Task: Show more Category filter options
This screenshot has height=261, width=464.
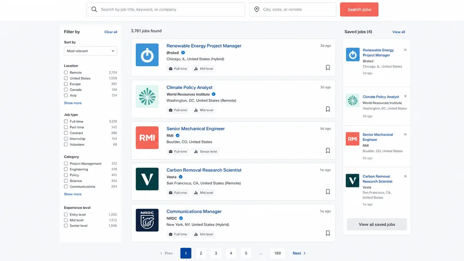Action: point(73,194)
